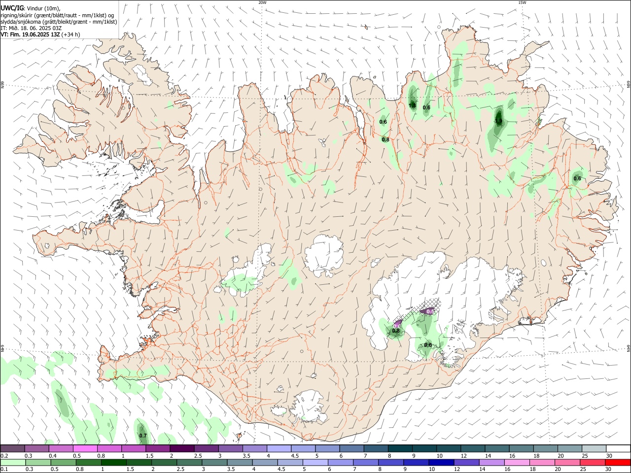Click the 20W longitude label at the top
Viewport: 631px width, 473px height.
tap(262, 2)
